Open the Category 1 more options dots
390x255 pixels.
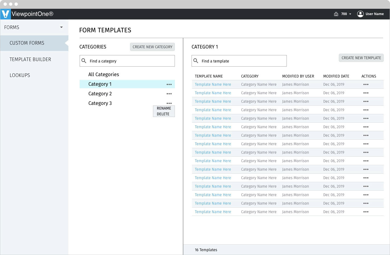pyautogui.click(x=169, y=84)
